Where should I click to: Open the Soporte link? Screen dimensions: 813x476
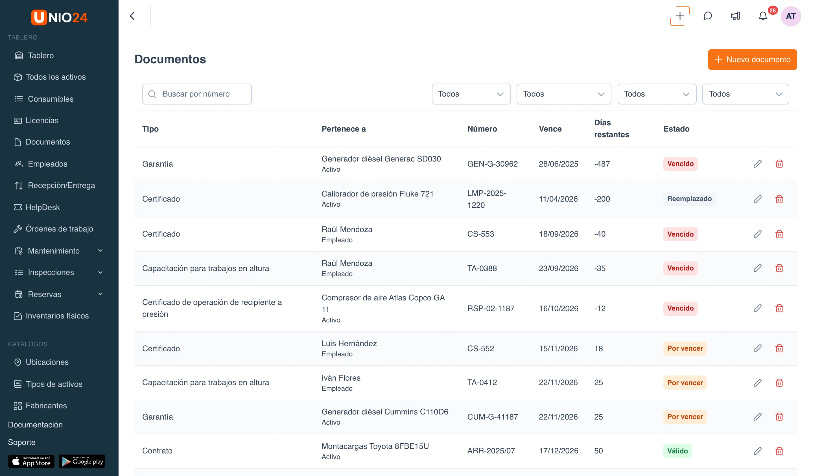point(22,442)
